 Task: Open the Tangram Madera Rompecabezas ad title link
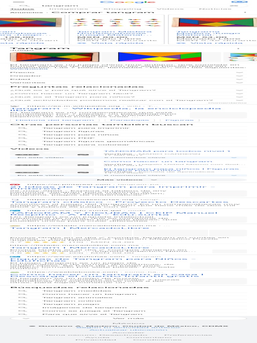(x=114, y=33)
